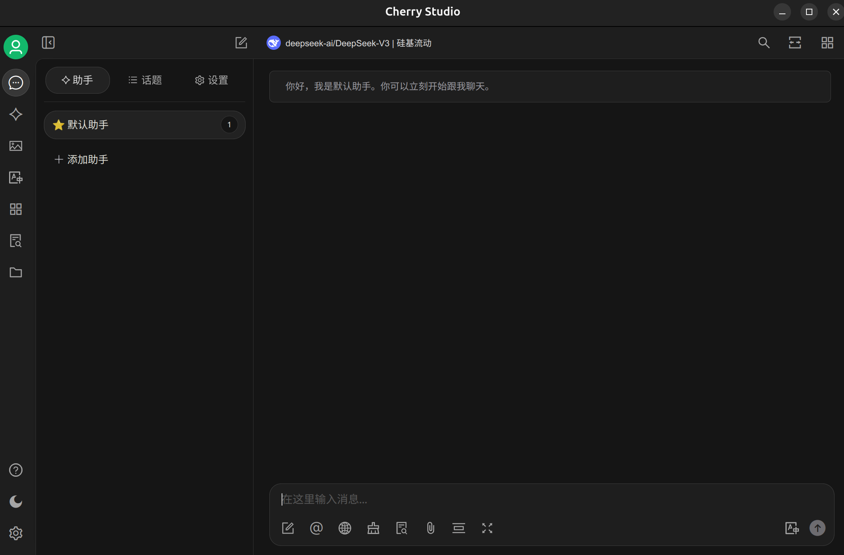Close the Cherry Studio window
This screenshot has width=844, height=555.
pyautogui.click(x=836, y=12)
